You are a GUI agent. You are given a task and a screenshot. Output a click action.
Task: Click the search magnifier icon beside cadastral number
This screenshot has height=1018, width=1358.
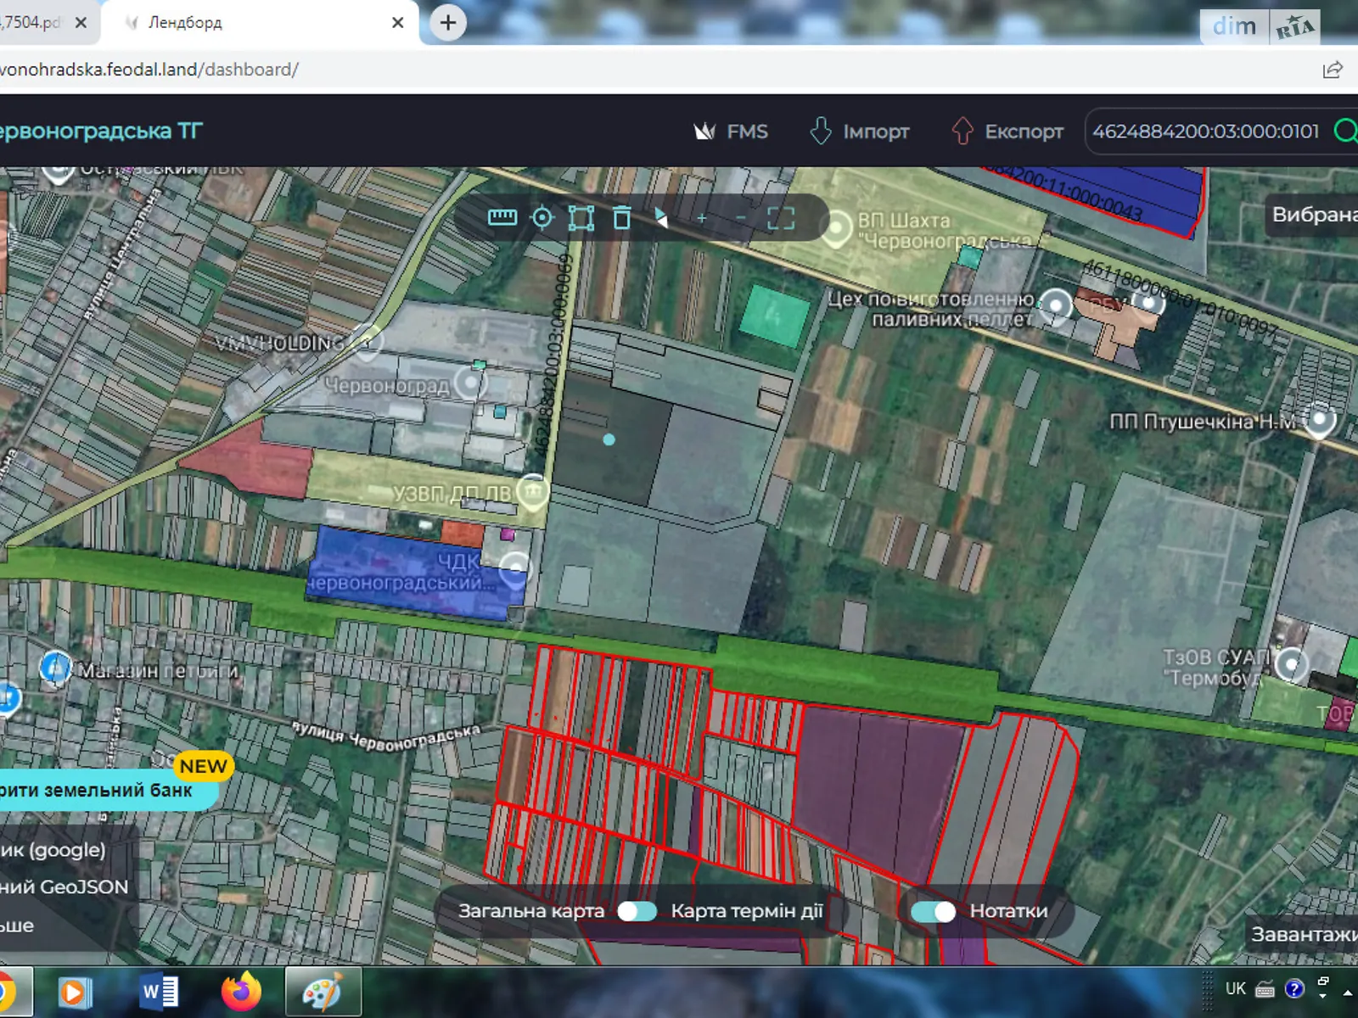click(1344, 131)
